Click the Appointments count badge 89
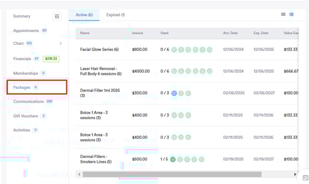Viewport: 309px width, 184px height. (x=44, y=30)
